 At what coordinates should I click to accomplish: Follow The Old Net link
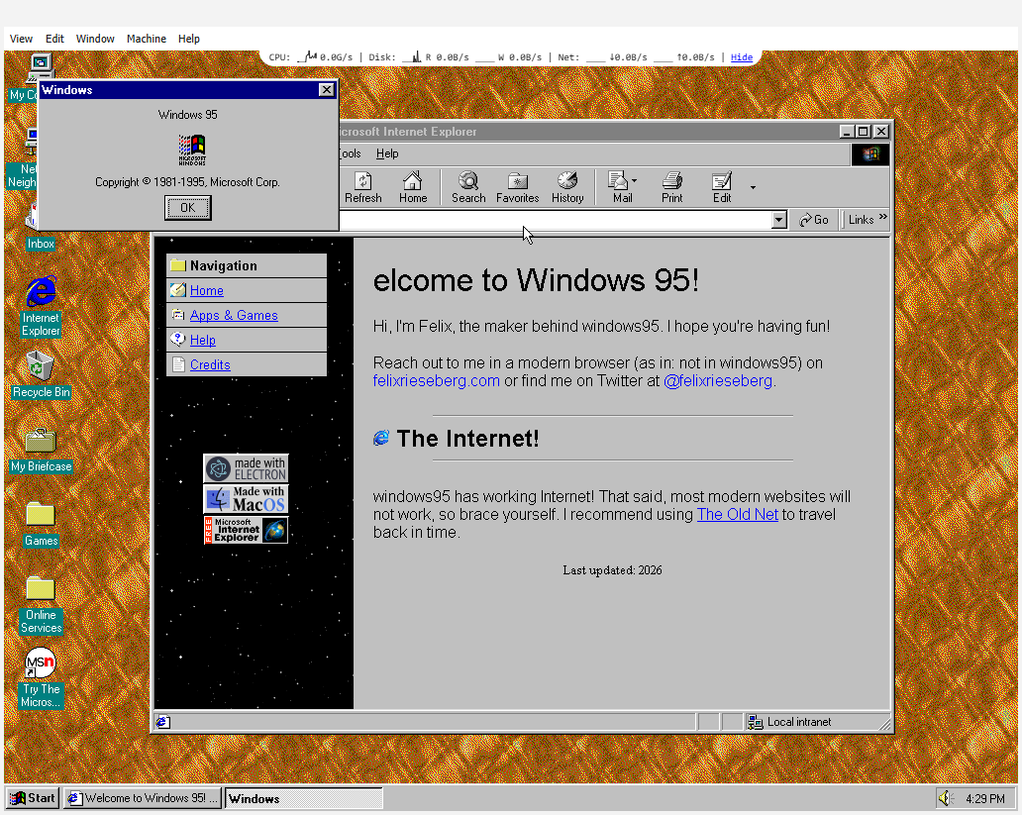[737, 514]
